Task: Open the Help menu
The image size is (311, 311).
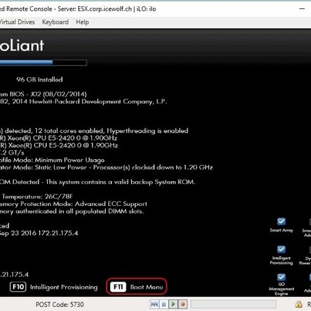Action: [x=82, y=22]
